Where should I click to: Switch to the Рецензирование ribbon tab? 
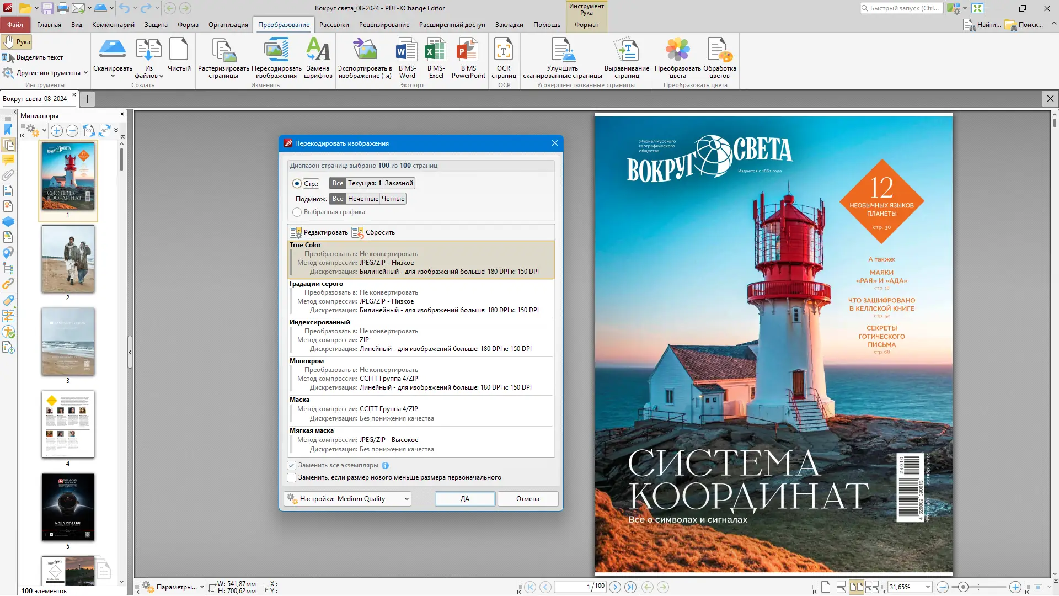pos(383,24)
